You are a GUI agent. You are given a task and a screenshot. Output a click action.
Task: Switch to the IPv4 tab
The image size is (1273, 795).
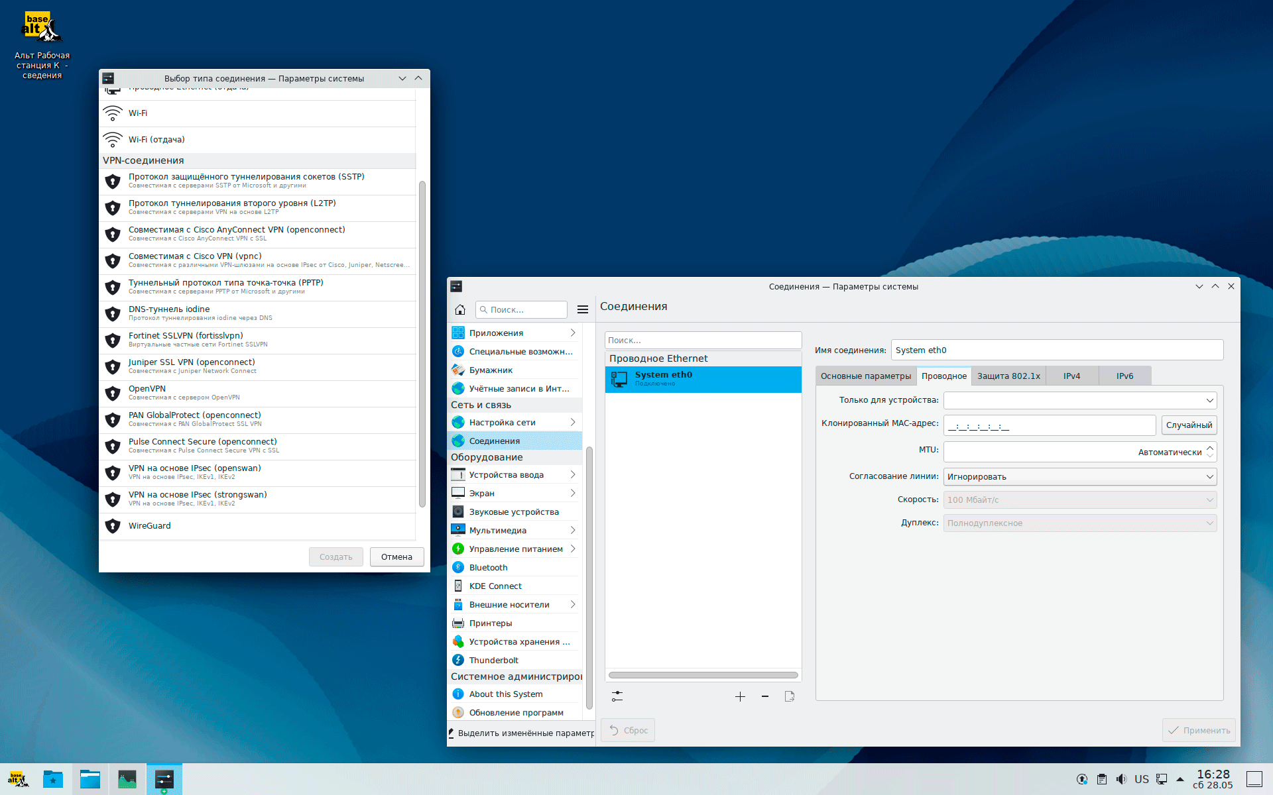pyautogui.click(x=1071, y=376)
